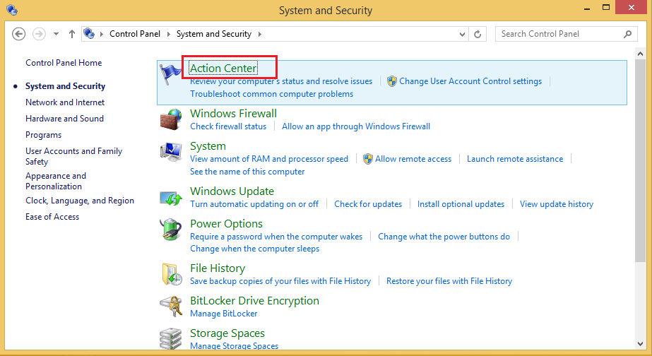The width and height of the screenshot is (652, 356).
Task: Go back using the back arrow button
Action: pos(19,34)
